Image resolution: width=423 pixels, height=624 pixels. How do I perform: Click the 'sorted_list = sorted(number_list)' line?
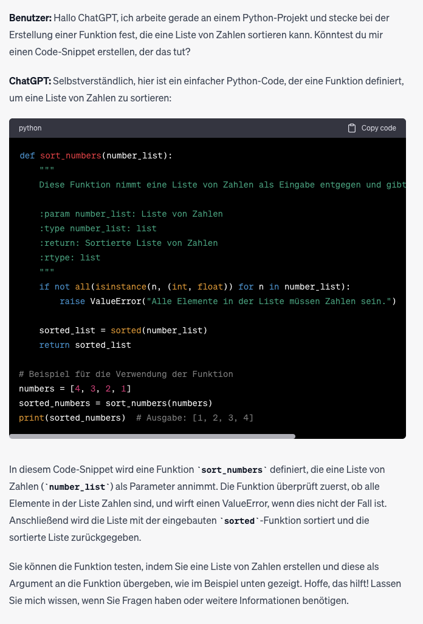click(123, 330)
